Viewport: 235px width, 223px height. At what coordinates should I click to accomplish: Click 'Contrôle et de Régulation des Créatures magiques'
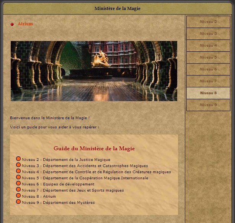coord(123,172)
